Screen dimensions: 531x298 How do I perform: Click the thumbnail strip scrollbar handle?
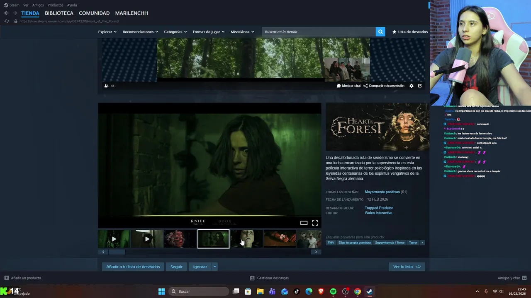pyautogui.click(x=117, y=252)
